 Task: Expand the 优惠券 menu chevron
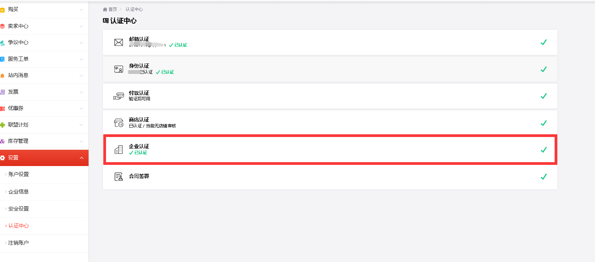coord(81,108)
